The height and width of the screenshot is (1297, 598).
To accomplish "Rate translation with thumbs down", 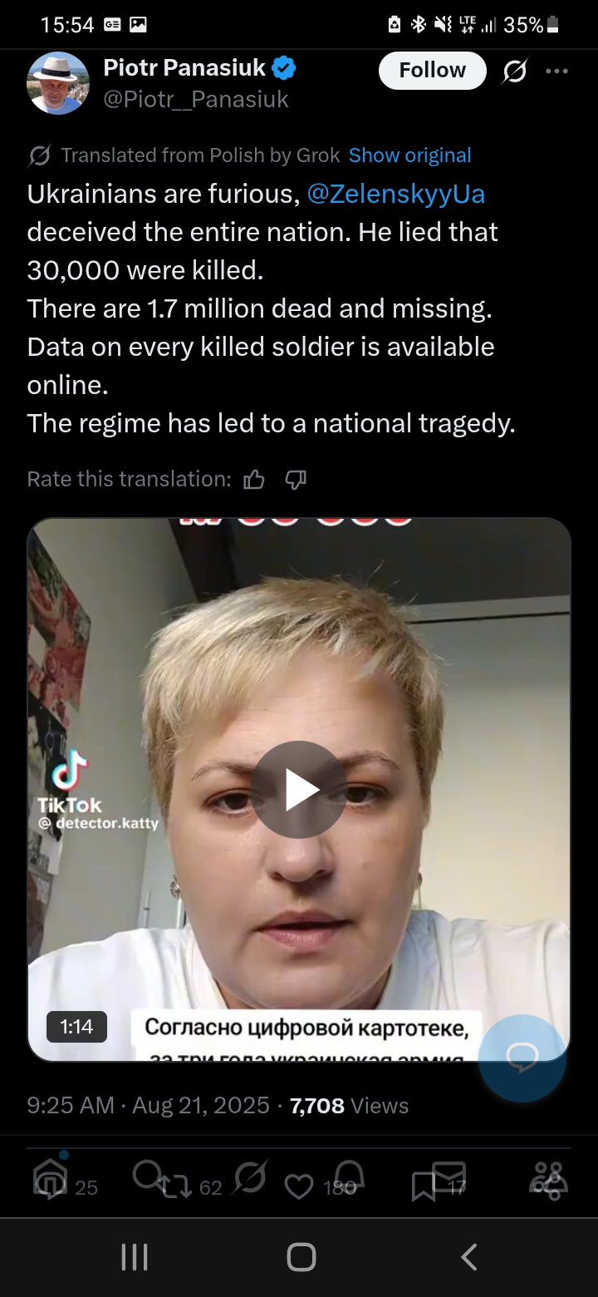I will tap(296, 480).
